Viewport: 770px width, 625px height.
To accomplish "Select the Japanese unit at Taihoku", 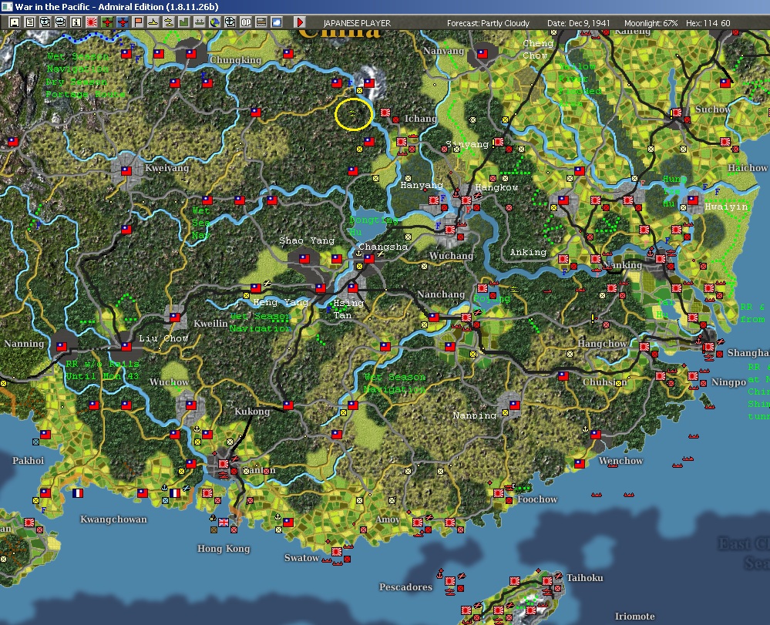I will [x=547, y=581].
